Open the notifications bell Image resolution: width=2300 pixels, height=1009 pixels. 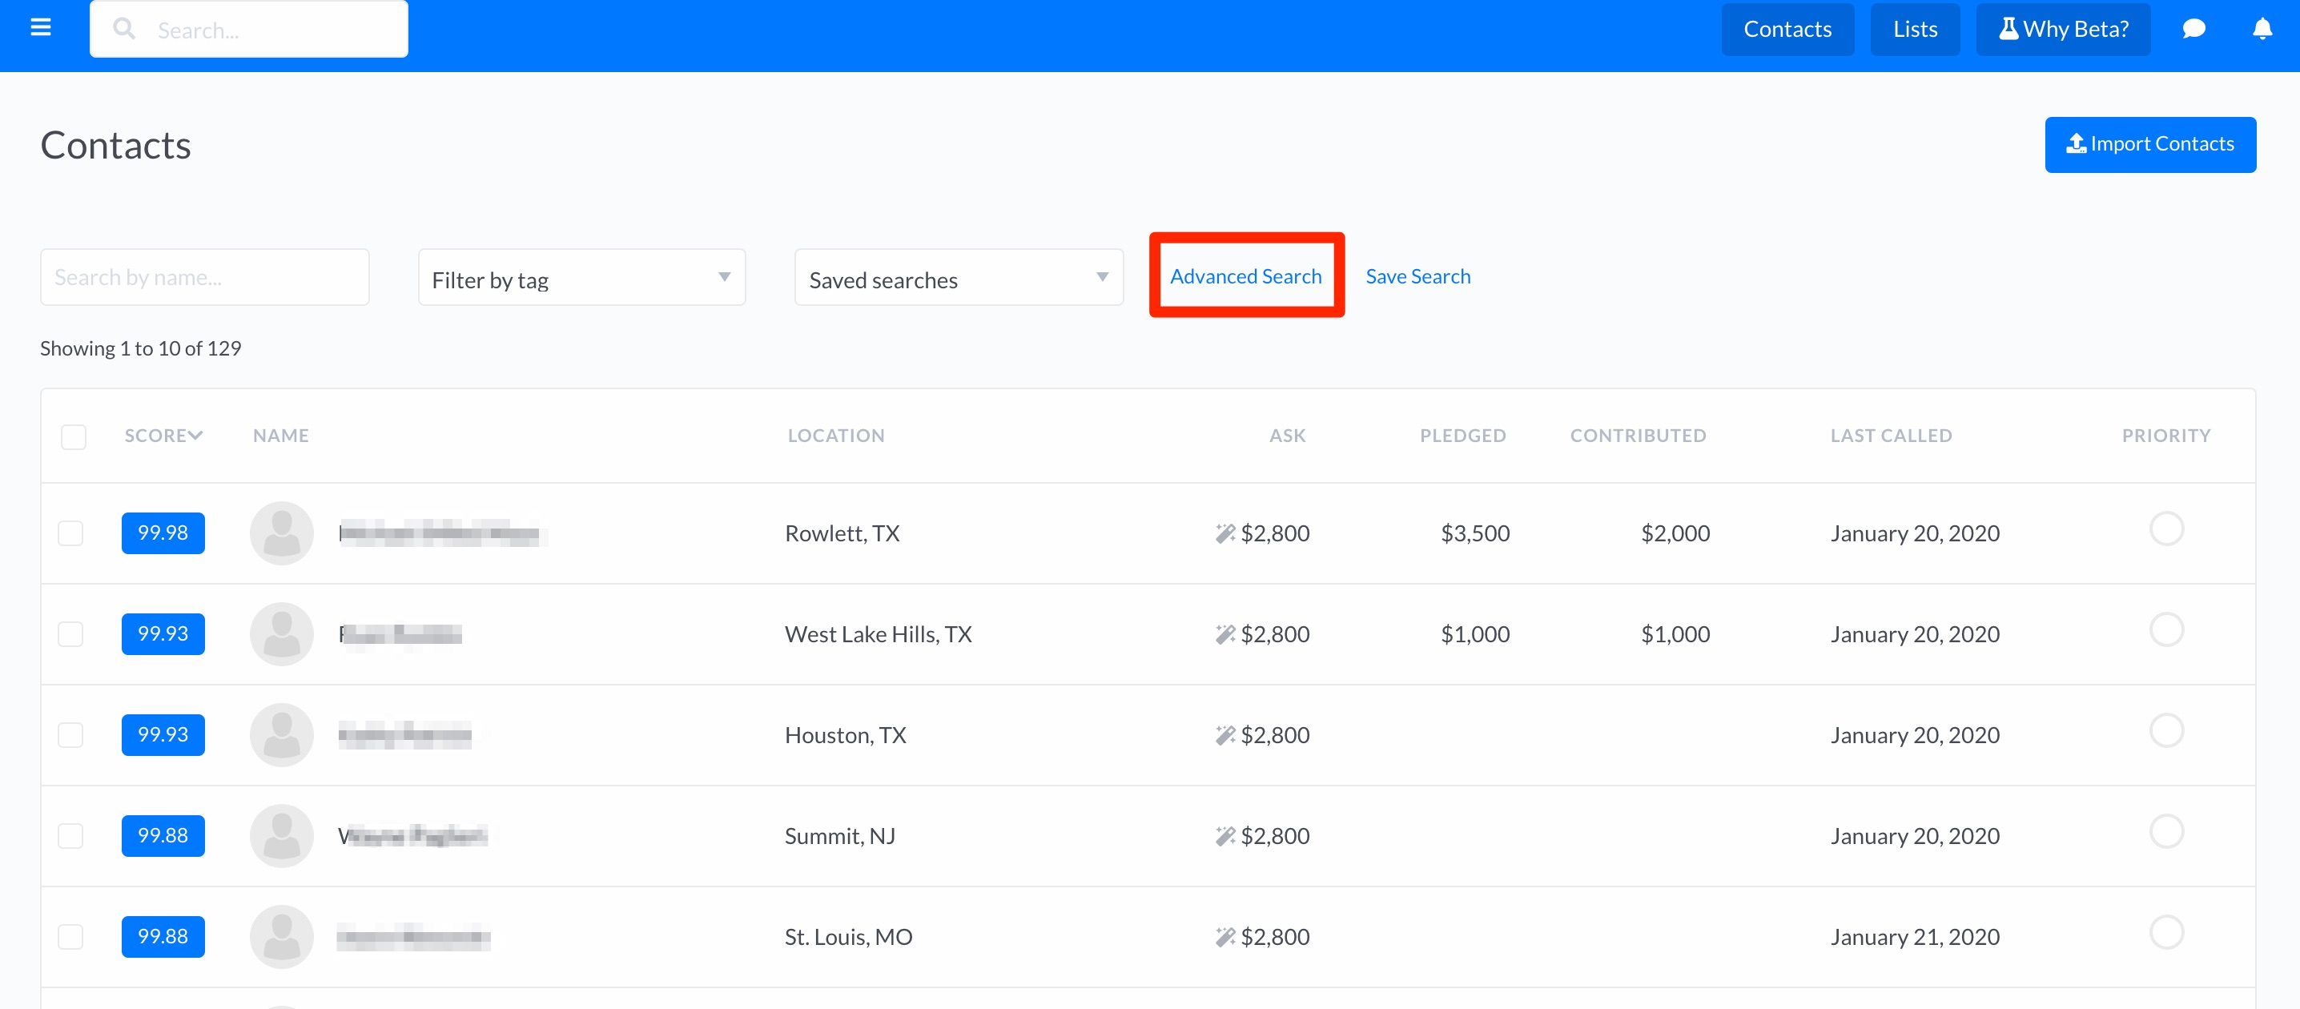(2262, 29)
